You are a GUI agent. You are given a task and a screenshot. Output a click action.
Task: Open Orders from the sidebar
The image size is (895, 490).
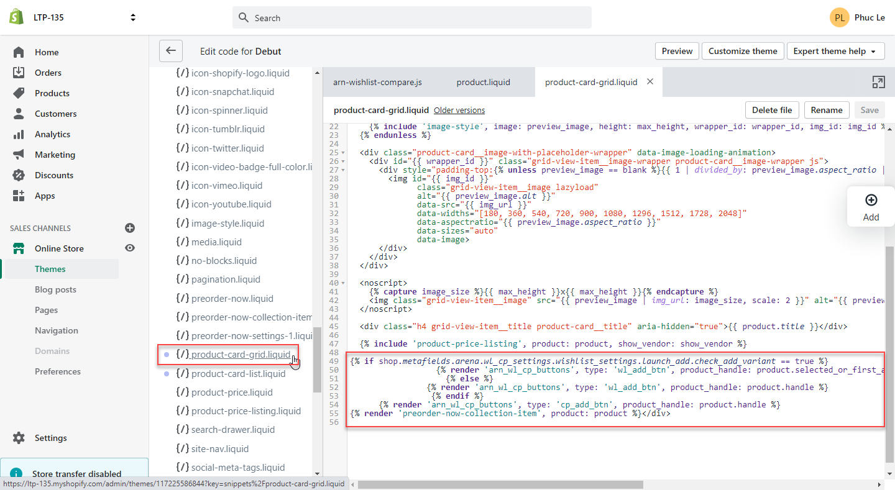47,72
